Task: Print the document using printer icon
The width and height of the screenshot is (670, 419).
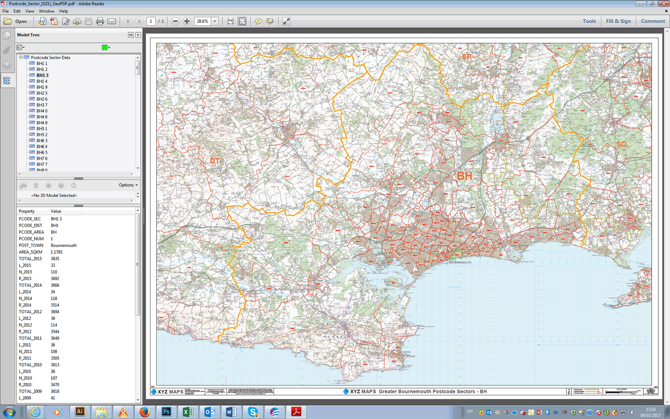Action: (x=100, y=21)
